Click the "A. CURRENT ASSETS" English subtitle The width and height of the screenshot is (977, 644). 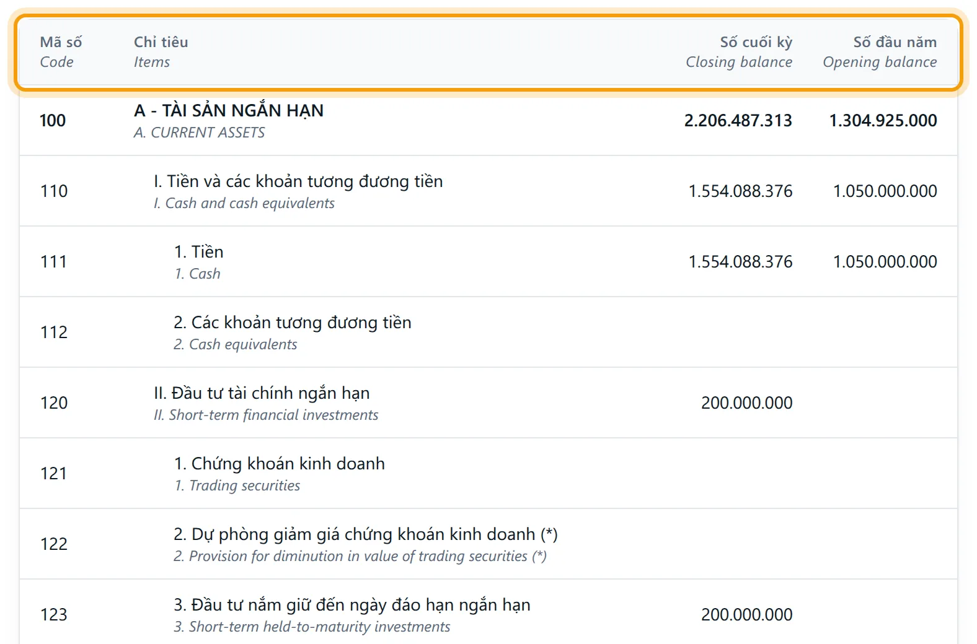(199, 133)
